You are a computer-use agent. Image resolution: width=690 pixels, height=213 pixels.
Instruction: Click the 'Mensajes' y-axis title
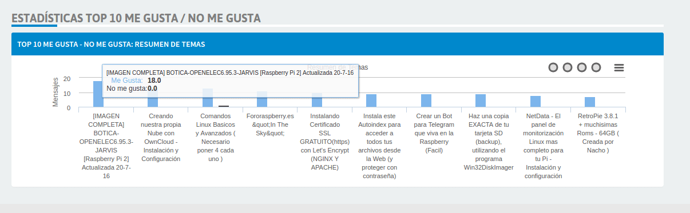[55, 93]
